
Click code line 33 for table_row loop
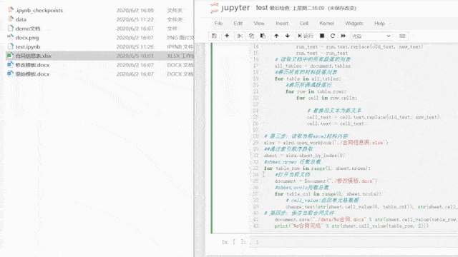(x=317, y=168)
